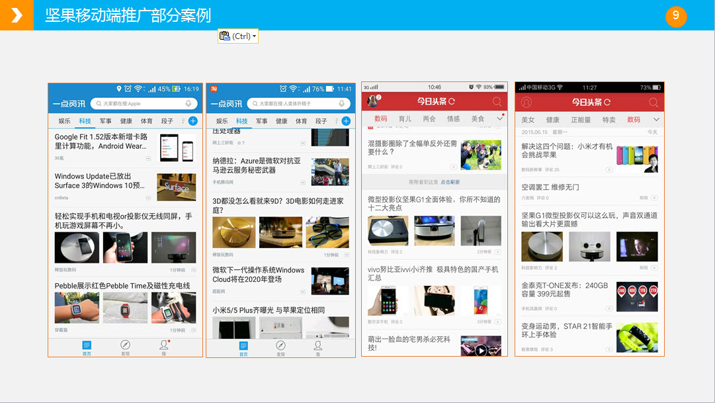The image size is (715, 403).
Task: Click the 我 profile icon in the second phone's bottom bar
Action: pyautogui.click(x=317, y=346)
